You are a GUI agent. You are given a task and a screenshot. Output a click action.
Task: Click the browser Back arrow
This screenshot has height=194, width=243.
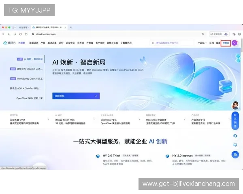point(9,34)
